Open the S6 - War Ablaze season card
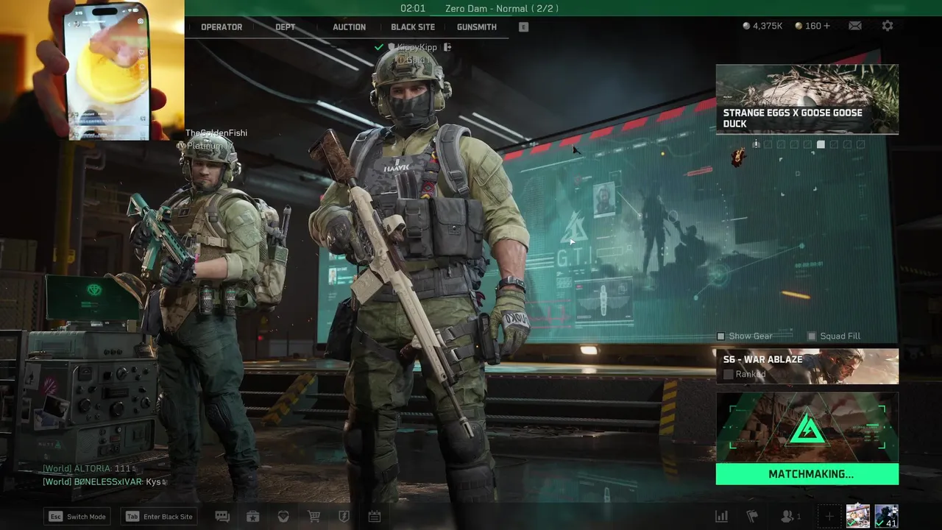 point(807,366)
